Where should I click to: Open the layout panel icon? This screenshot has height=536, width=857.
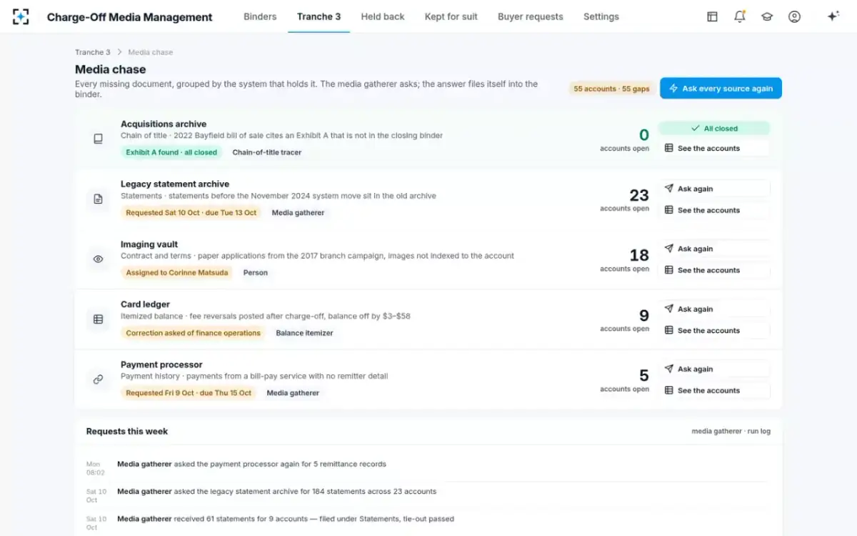click(712, 16)
